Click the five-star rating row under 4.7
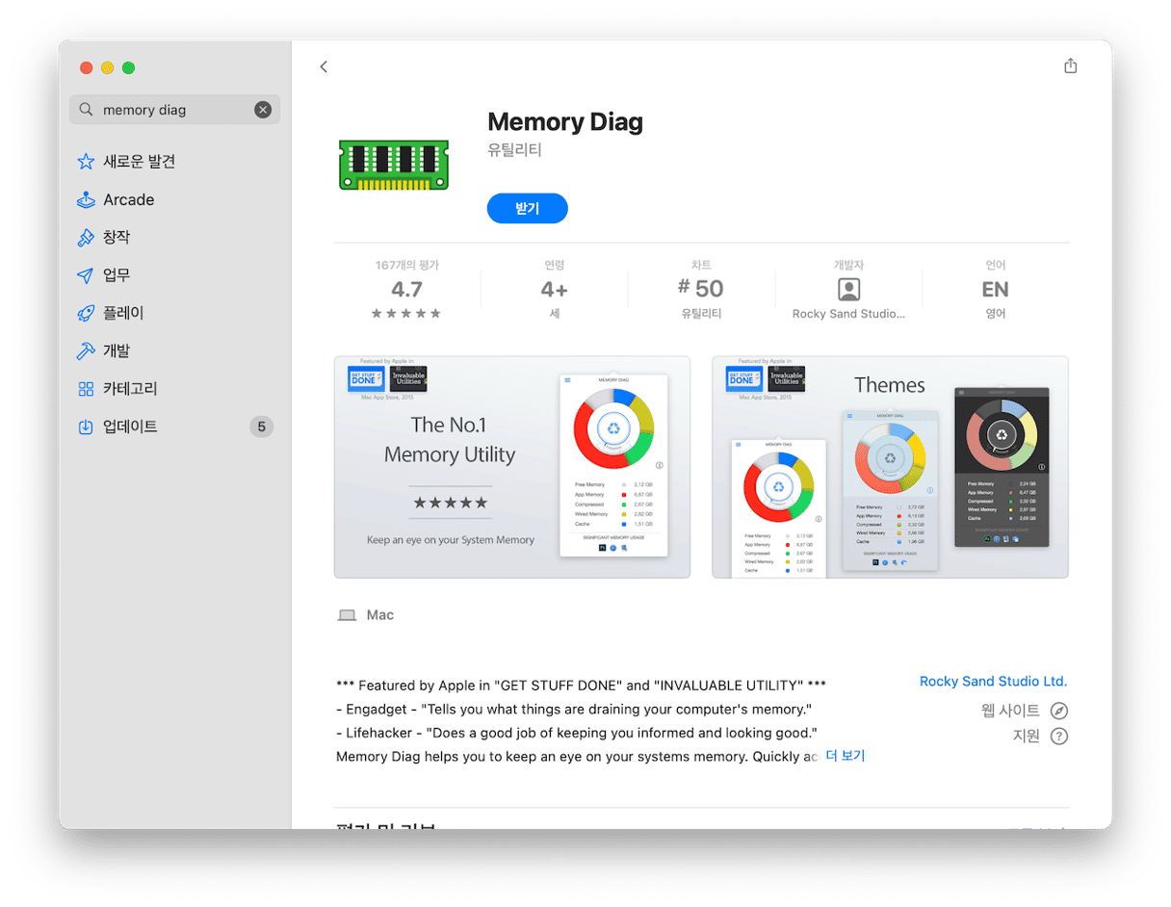Viewport: 1171px width, 907px height. pyautogui.click(x=406, y=314)
